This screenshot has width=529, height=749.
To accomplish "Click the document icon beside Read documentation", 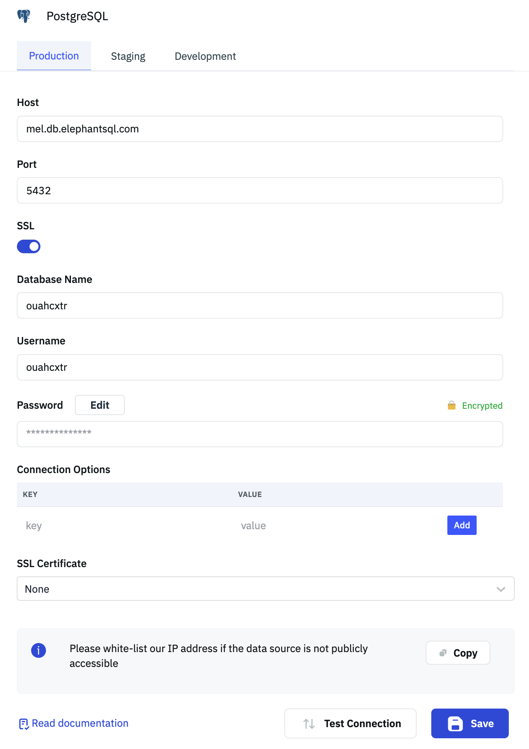I will pyautogui.click(x=24, y=724).
